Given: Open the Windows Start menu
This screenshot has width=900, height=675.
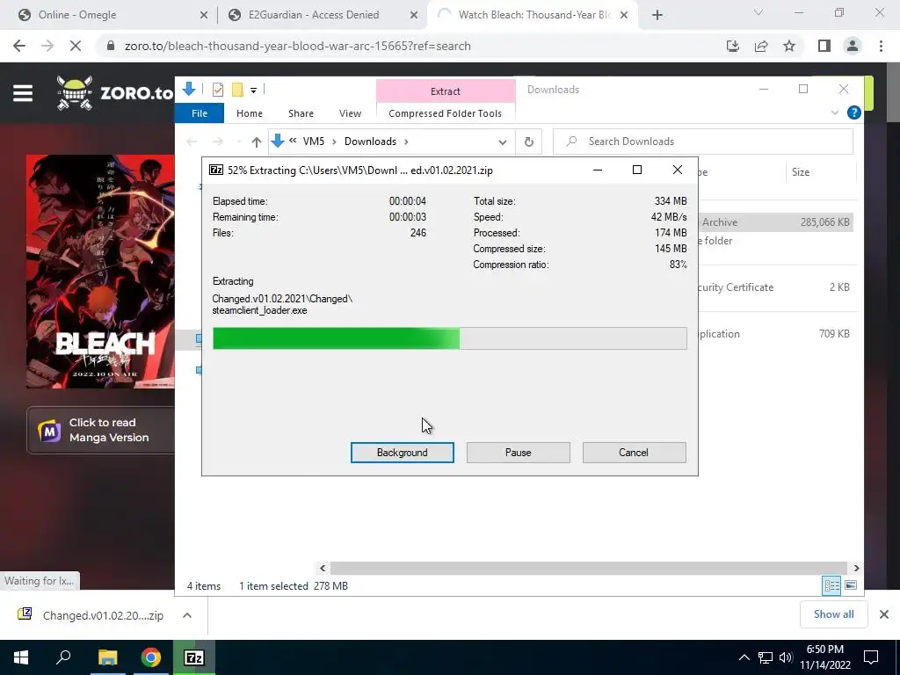Looking at the screenshot, I should tap(21, 657).
